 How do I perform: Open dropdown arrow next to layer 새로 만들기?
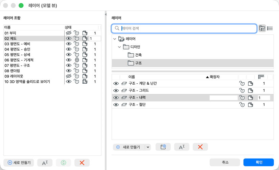tap(148, 147)
